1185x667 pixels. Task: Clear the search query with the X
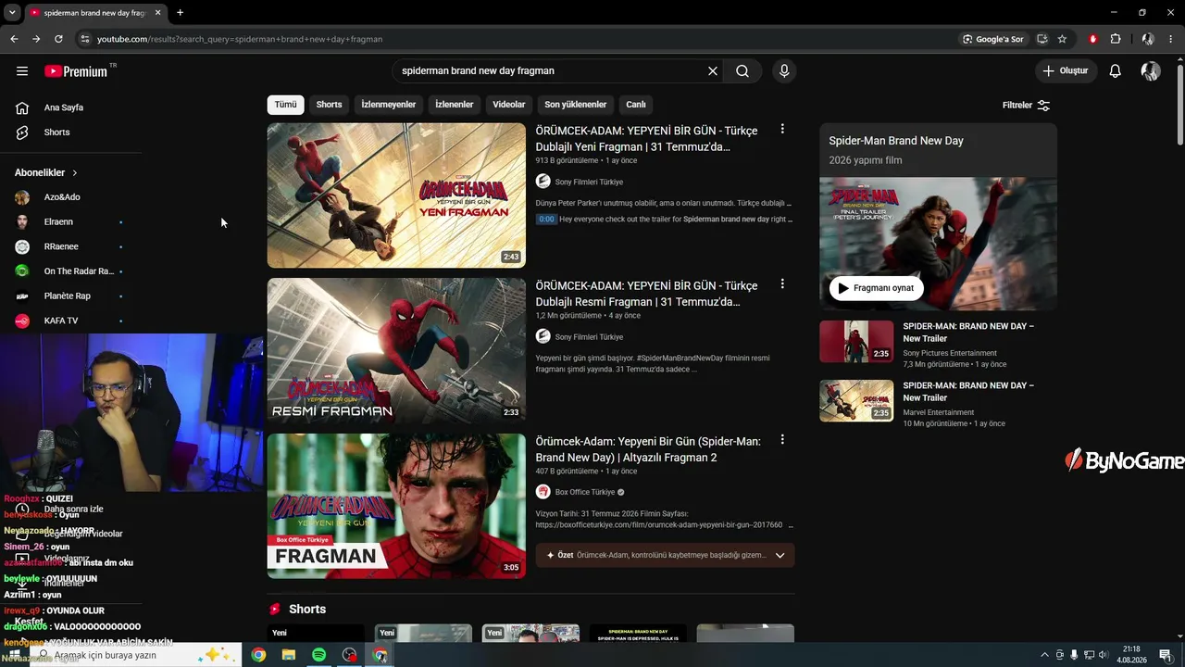[x=713, y=70]
